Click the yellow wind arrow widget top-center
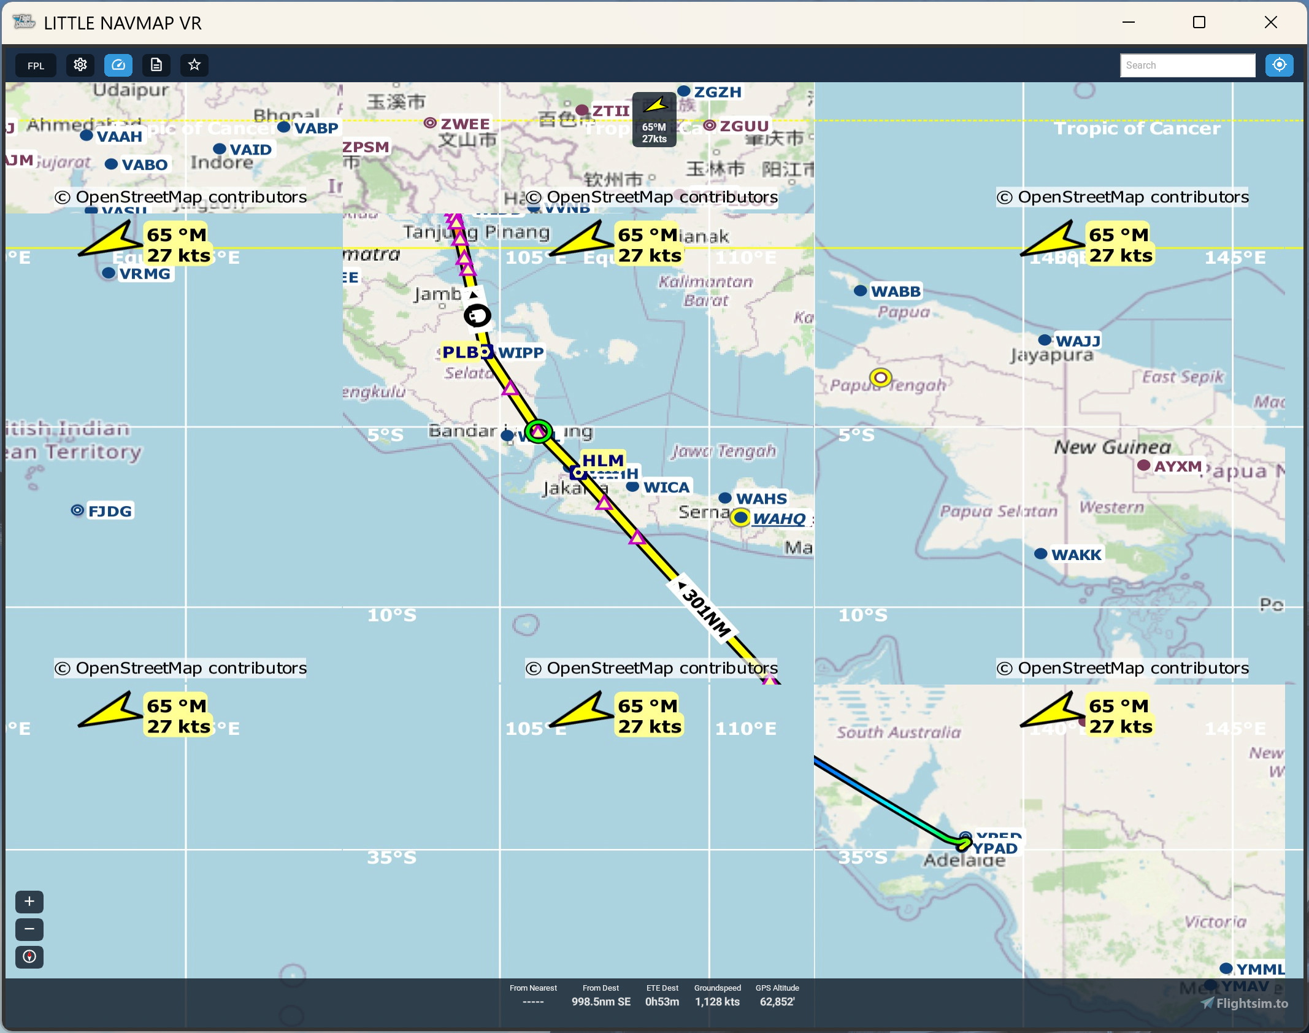1309x1033 pixels. point(654,118)
